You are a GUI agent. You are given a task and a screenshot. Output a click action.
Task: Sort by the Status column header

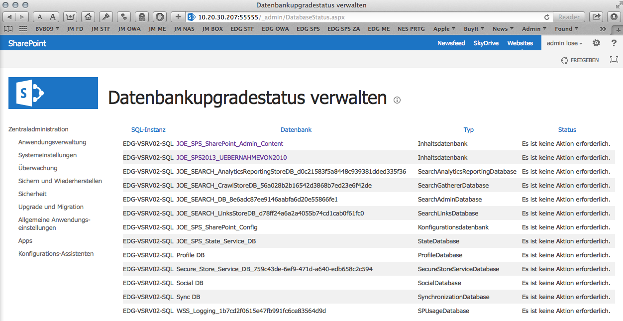pos(567,130)
